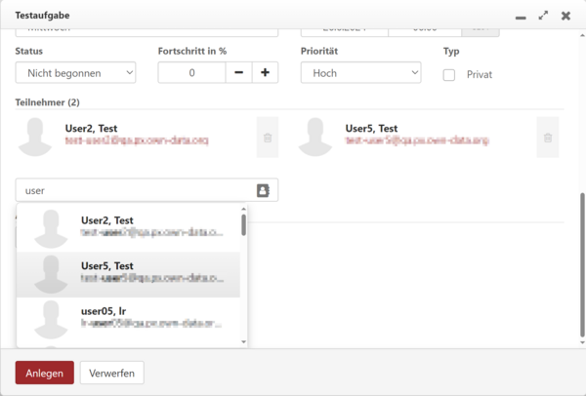Click the Fortschritt in % value field
586x396 pixels.
[x=191, y=72]
